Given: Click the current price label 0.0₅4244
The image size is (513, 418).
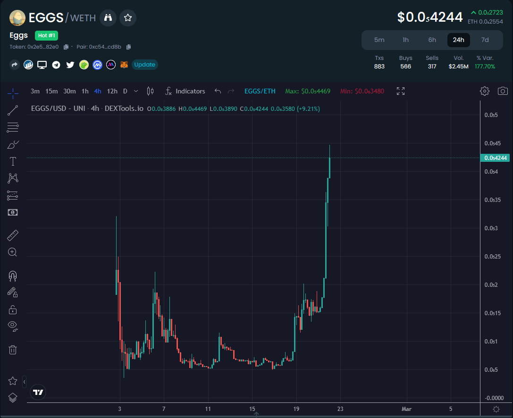Looking at the screenshot, I should pyautogui.click(x=495, y=158).
